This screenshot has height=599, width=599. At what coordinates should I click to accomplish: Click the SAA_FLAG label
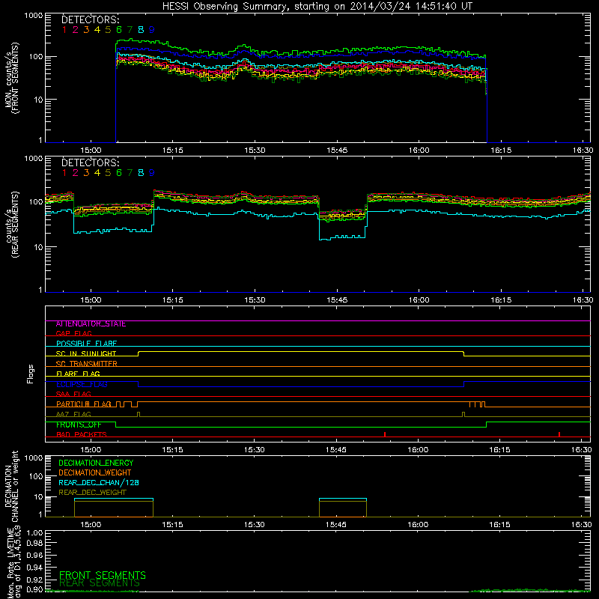[x=73, y=394]
